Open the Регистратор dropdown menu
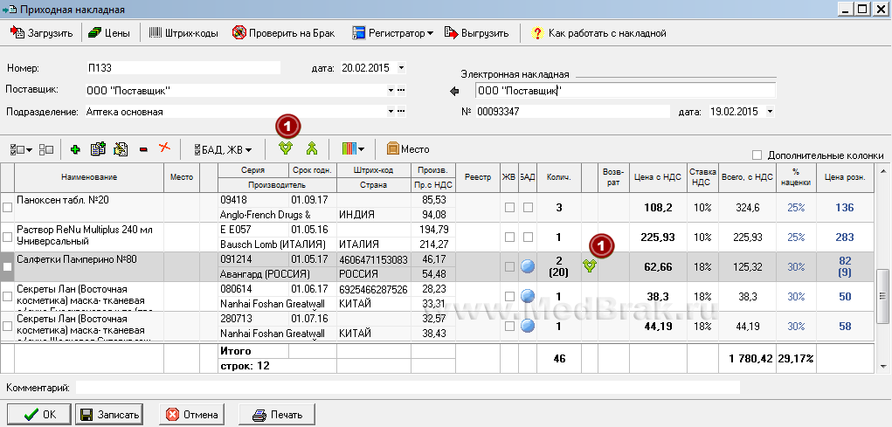 [x=392, y=33]
